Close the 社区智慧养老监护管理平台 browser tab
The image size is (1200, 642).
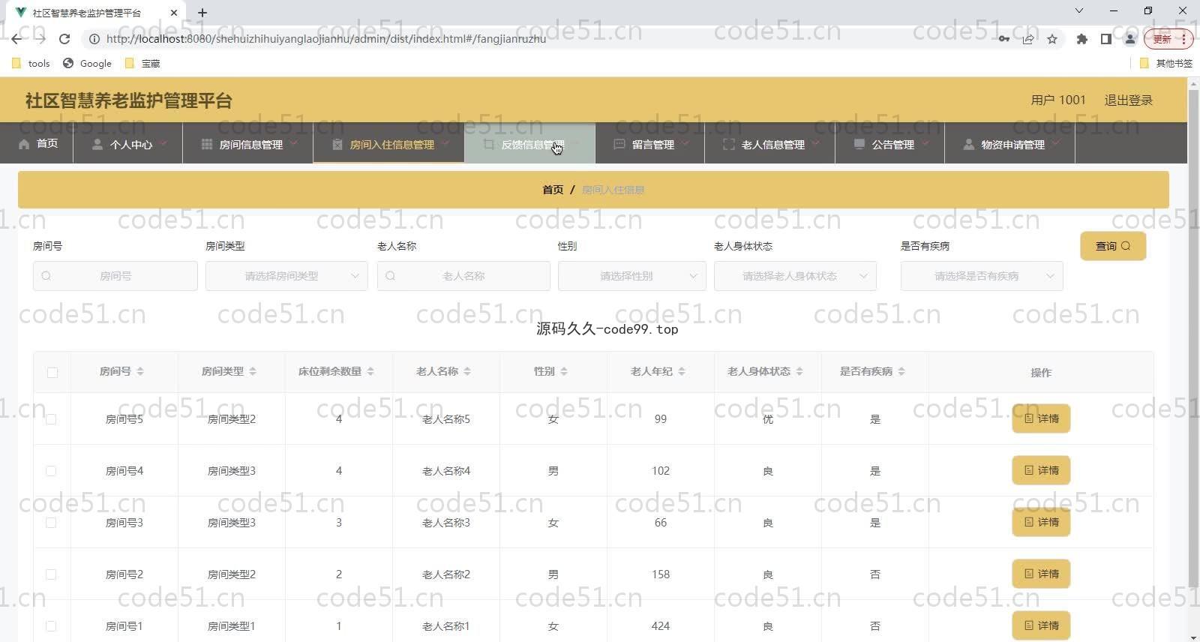click(174, 13)
